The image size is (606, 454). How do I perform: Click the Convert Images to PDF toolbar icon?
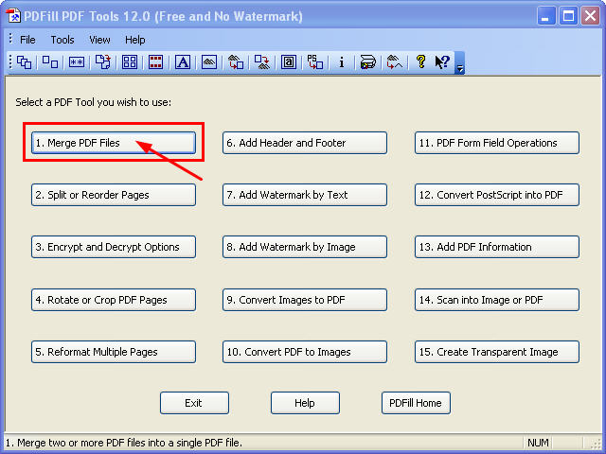[236, 61]
